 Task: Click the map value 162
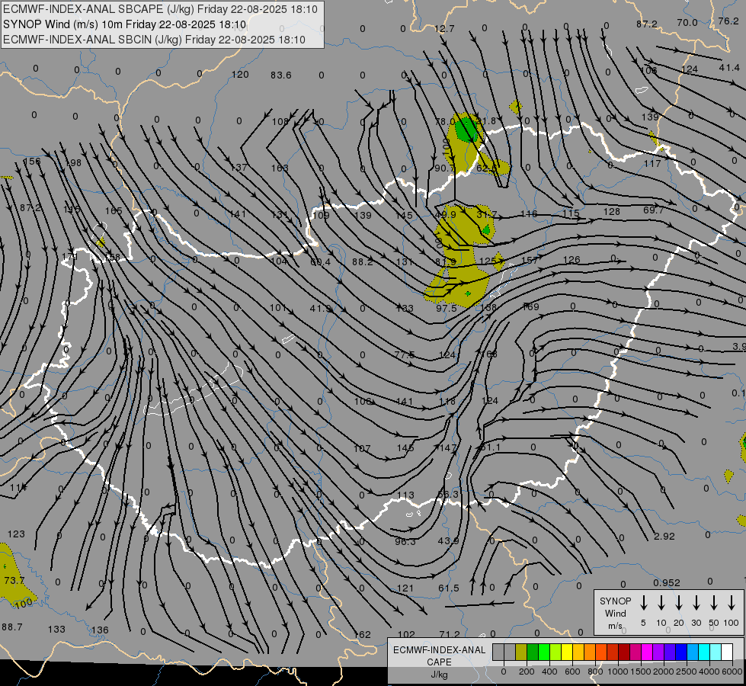[363, 635]
